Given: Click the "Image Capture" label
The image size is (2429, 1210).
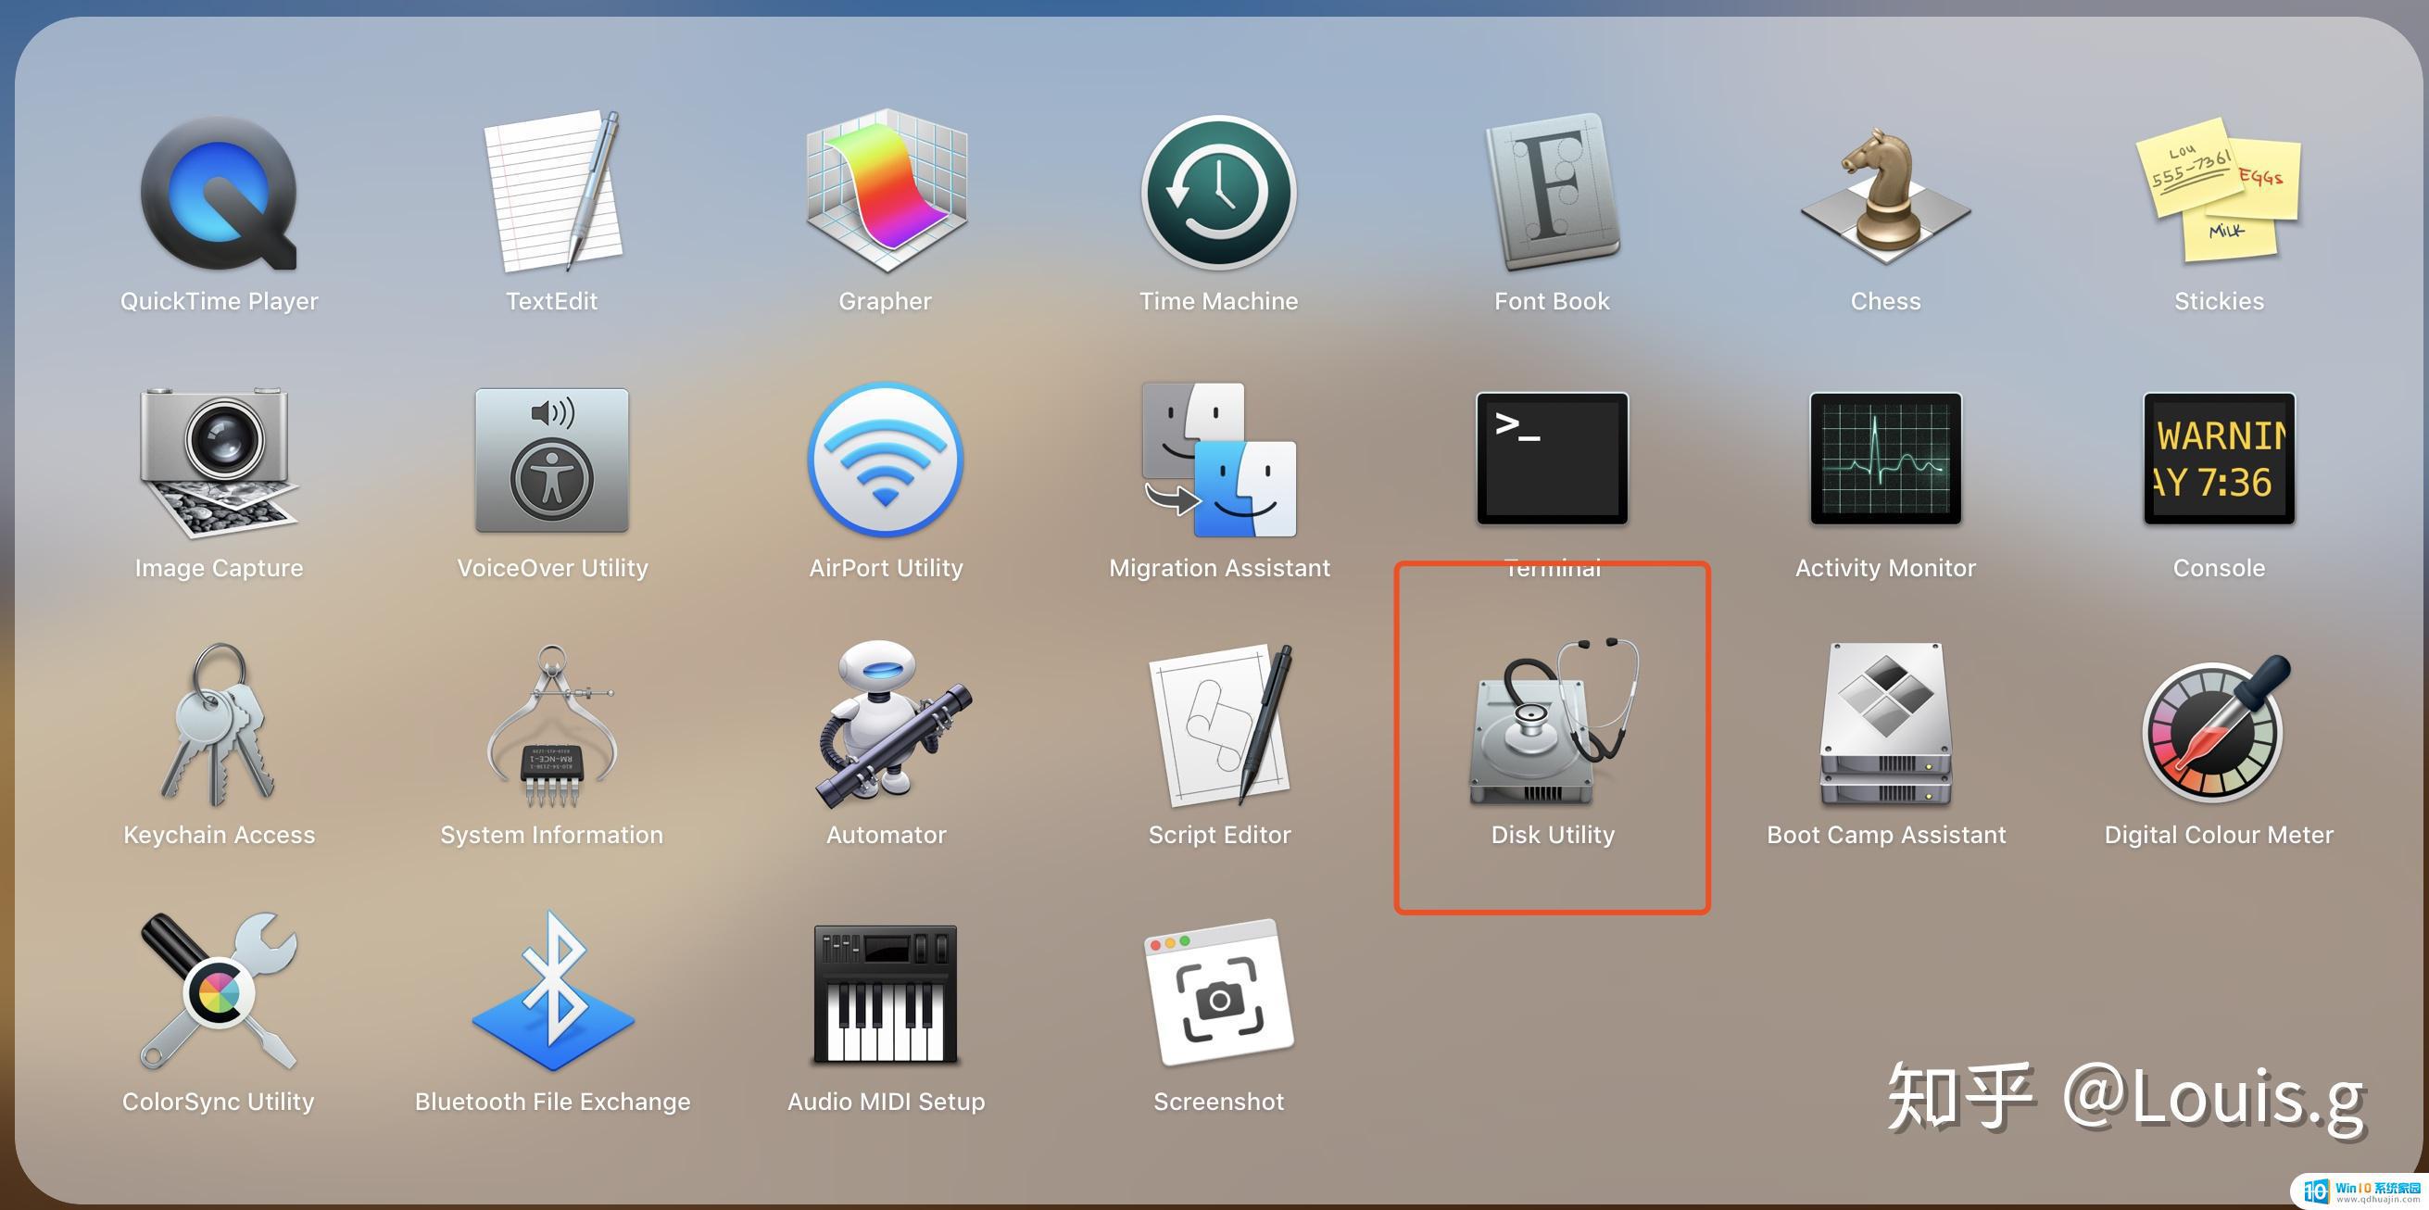Looking at the screenshot, I should click(219, 568).
